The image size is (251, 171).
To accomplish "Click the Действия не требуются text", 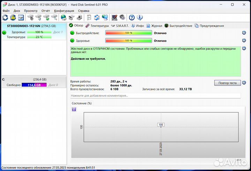I will click(x=88, y=59).
